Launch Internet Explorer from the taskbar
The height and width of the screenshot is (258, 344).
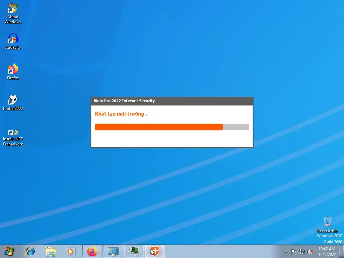[30, 251]
